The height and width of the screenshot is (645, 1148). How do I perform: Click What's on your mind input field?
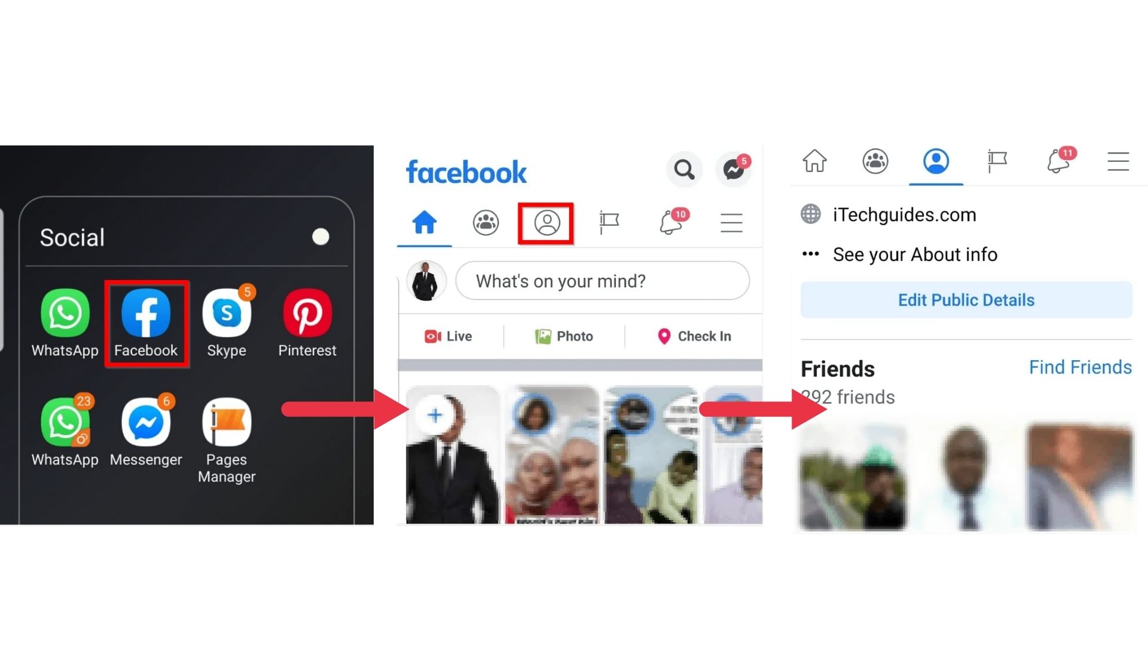602,281
